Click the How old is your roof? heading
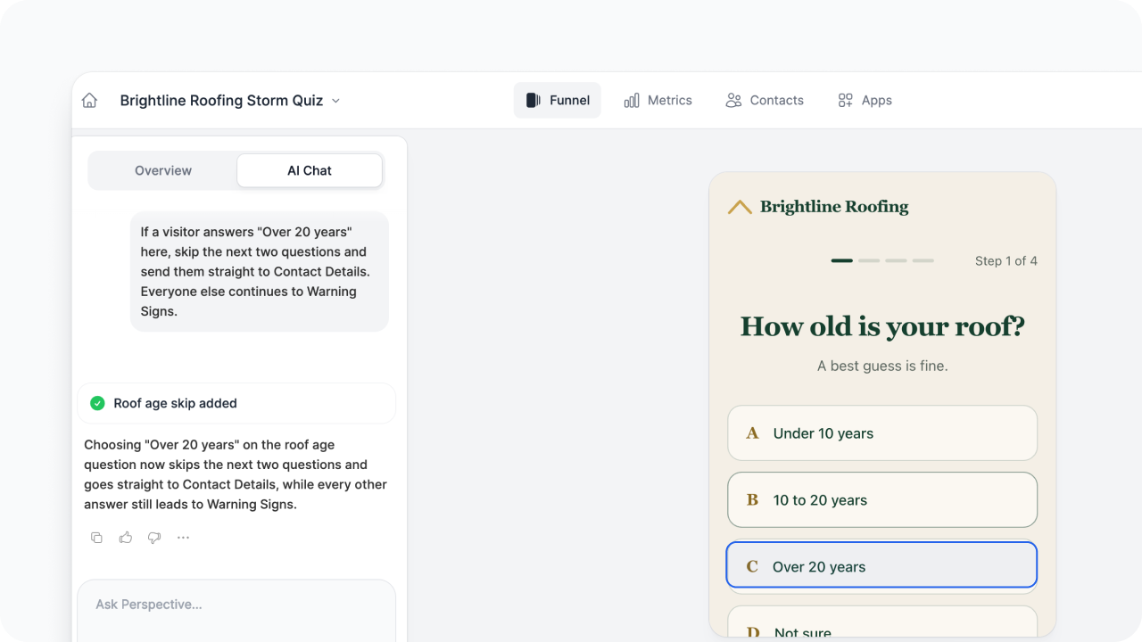 point(882,326)
